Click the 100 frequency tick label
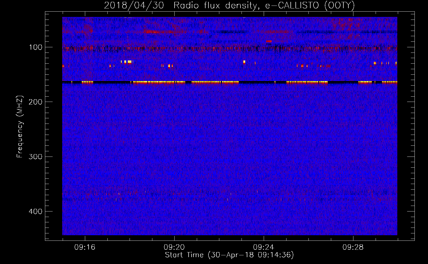Image resolution: width=428 pixels, height=264 pixels. pos(35,47)
